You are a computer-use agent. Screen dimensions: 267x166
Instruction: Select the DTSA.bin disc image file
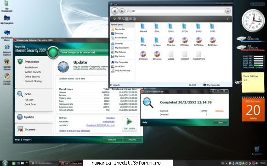tap(157, 56)
